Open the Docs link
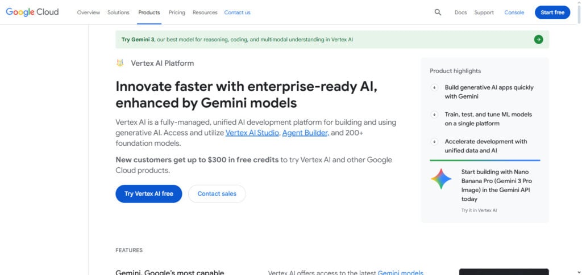This screenshot has width=582, height=275. tap(460, 12)
